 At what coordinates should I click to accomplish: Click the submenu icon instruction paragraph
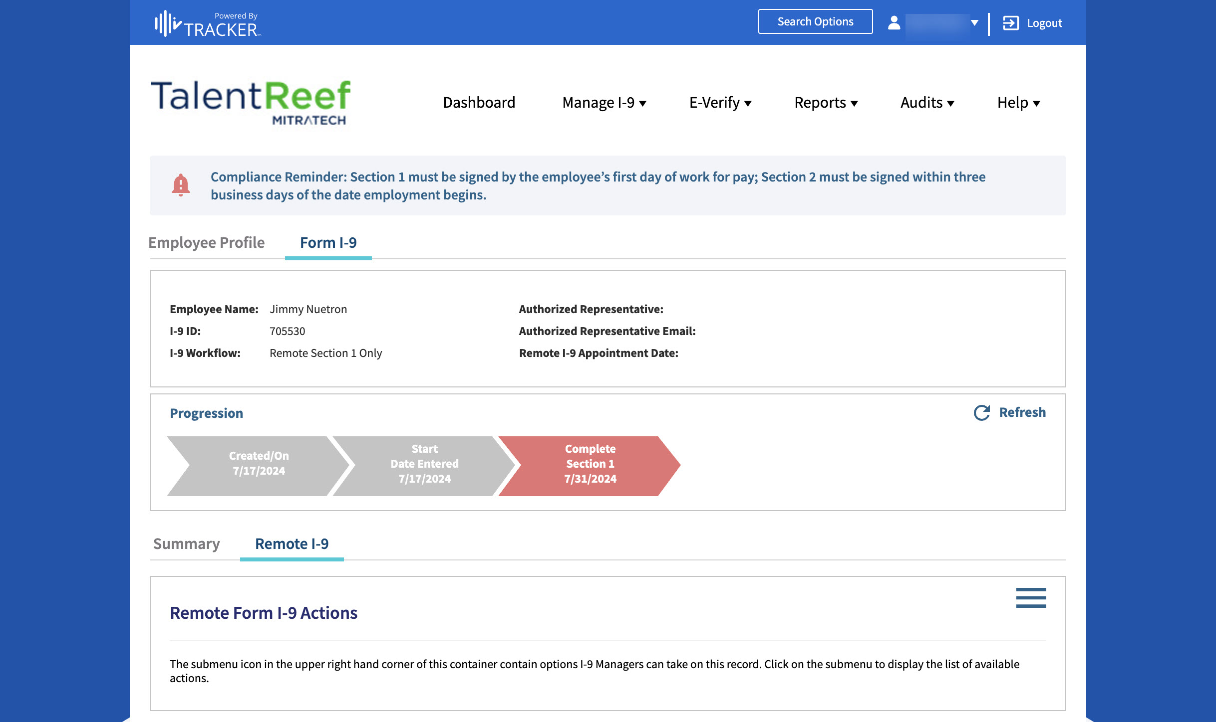pos(595,671)
